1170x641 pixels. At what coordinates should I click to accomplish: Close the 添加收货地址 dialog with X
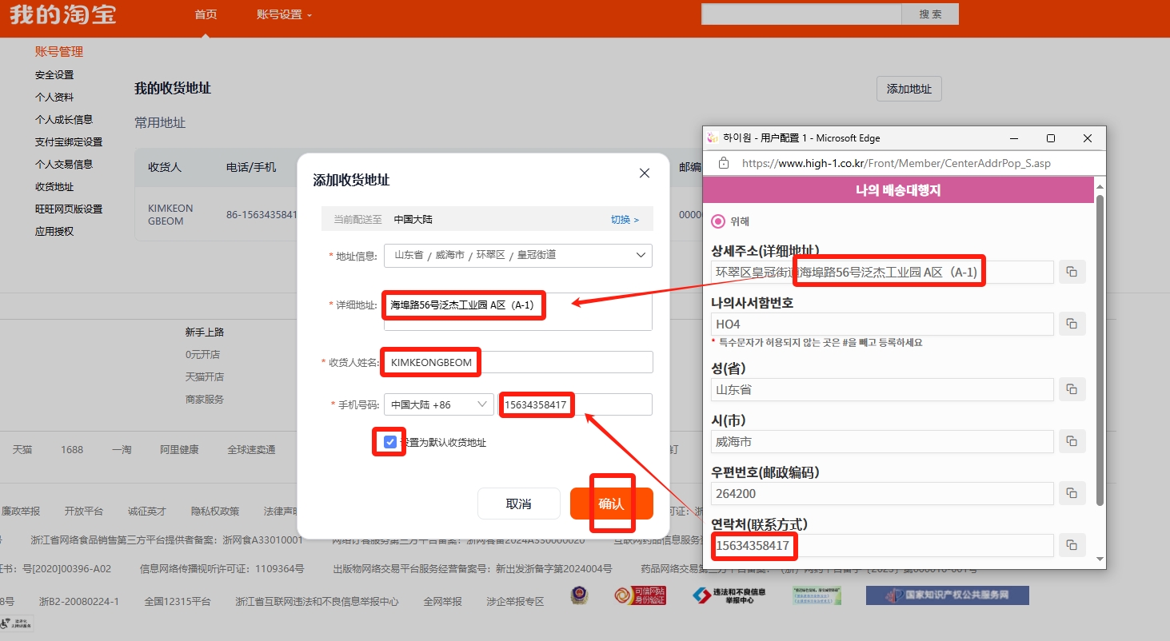tap(645, 173)
